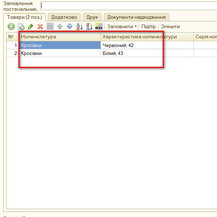Switch to Документи надходження tab
Image resolution: width=217 pixels, height=217 pixels.
pyautogui.click(x=136, y=17)
